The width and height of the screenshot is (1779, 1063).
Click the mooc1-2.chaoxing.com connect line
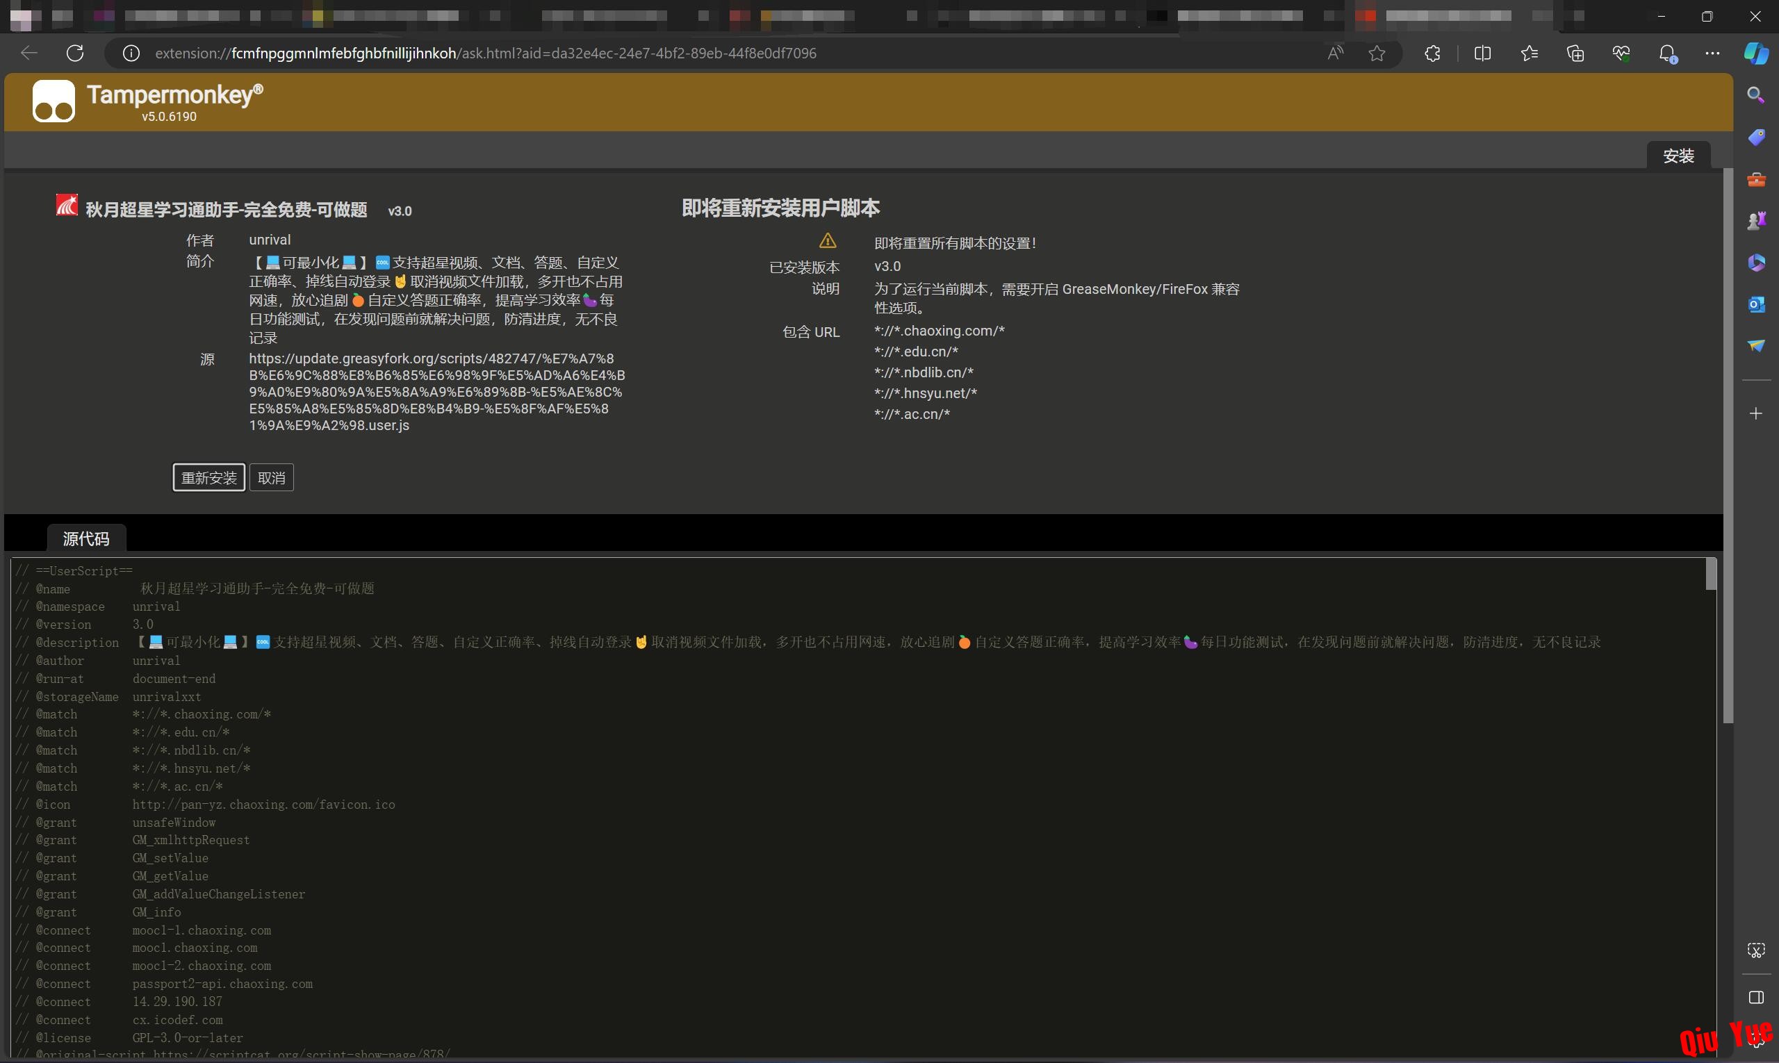pos(144,966)
